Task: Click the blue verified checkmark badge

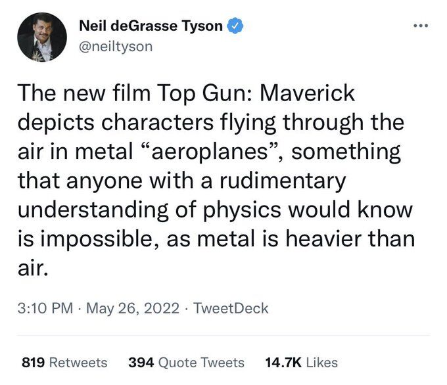Action: pos(235,26)
